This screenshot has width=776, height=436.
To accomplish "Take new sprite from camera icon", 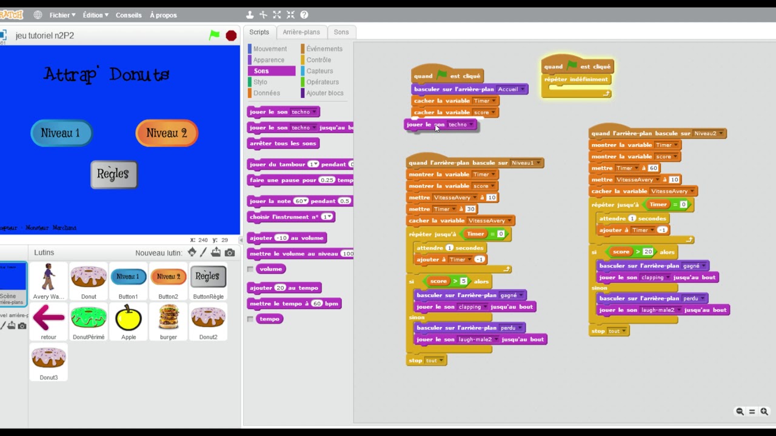I will coord(230,253).
